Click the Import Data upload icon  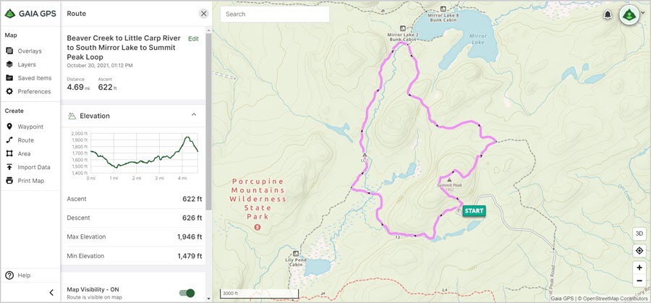(9, 167)
